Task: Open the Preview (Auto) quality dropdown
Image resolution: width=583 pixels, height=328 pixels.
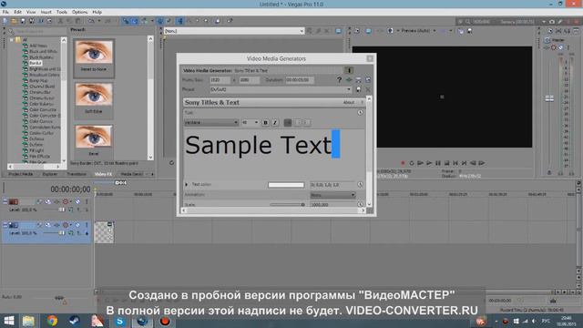Action: [x=419, y=31]
